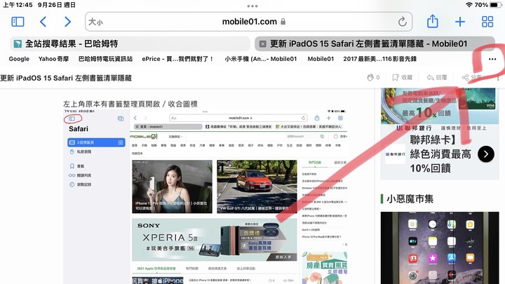
Task: Switch to the 全站搜尋結果 - 巴哈姆特 tab
Action: [x=130, y=43]
